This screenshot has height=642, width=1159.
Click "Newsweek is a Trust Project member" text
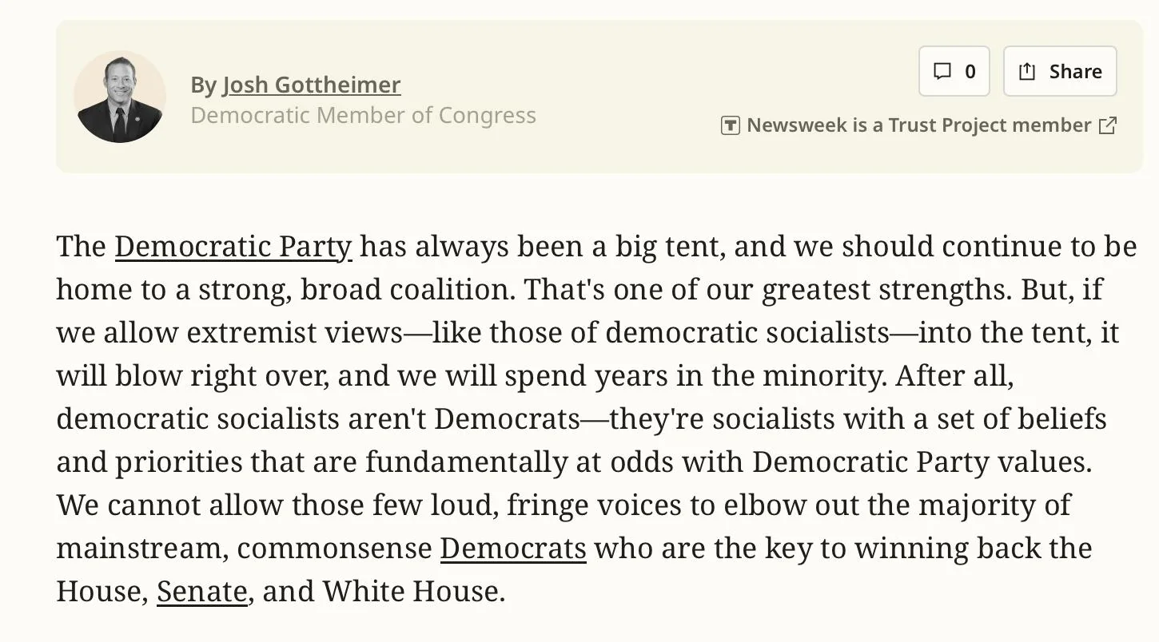tap(918, 125)
